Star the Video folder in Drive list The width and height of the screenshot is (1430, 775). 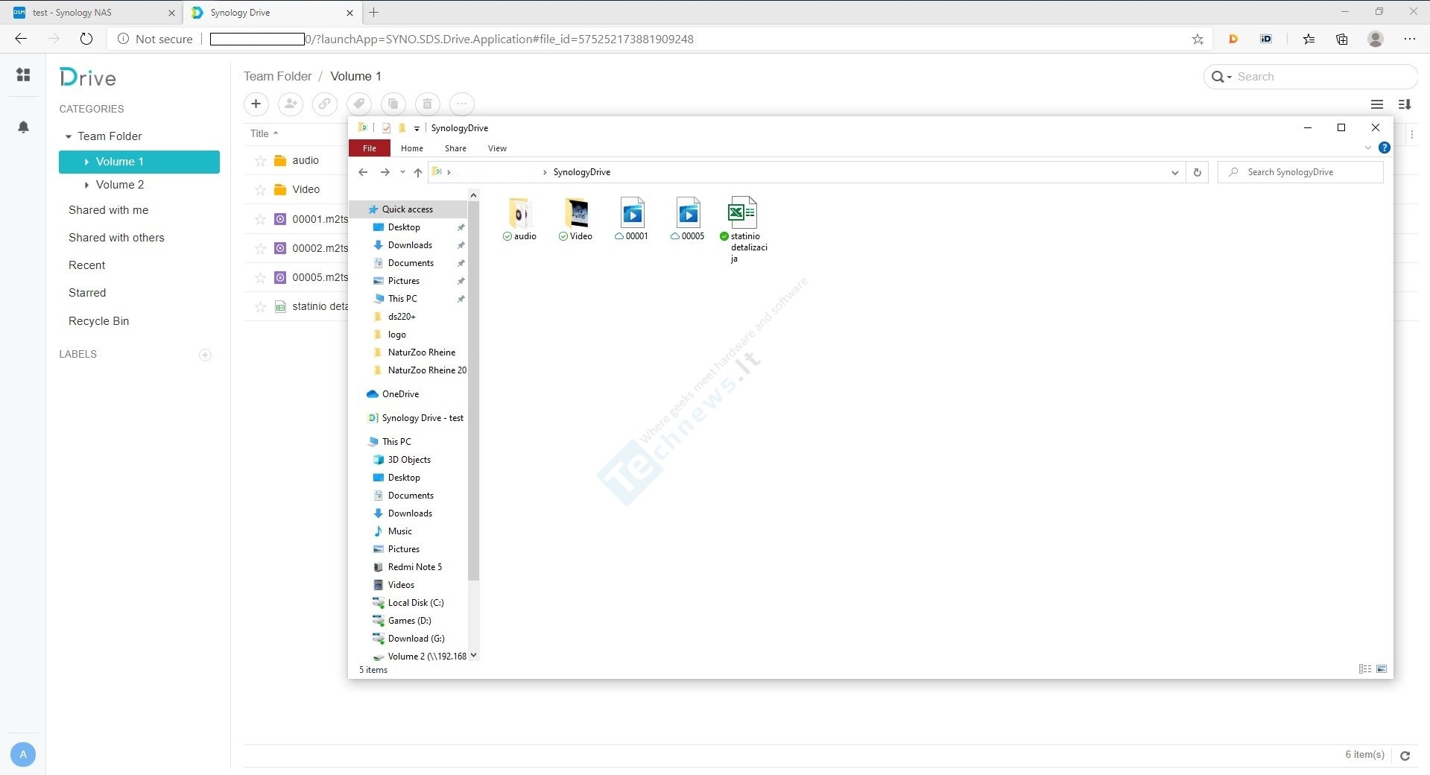[260, 189]
